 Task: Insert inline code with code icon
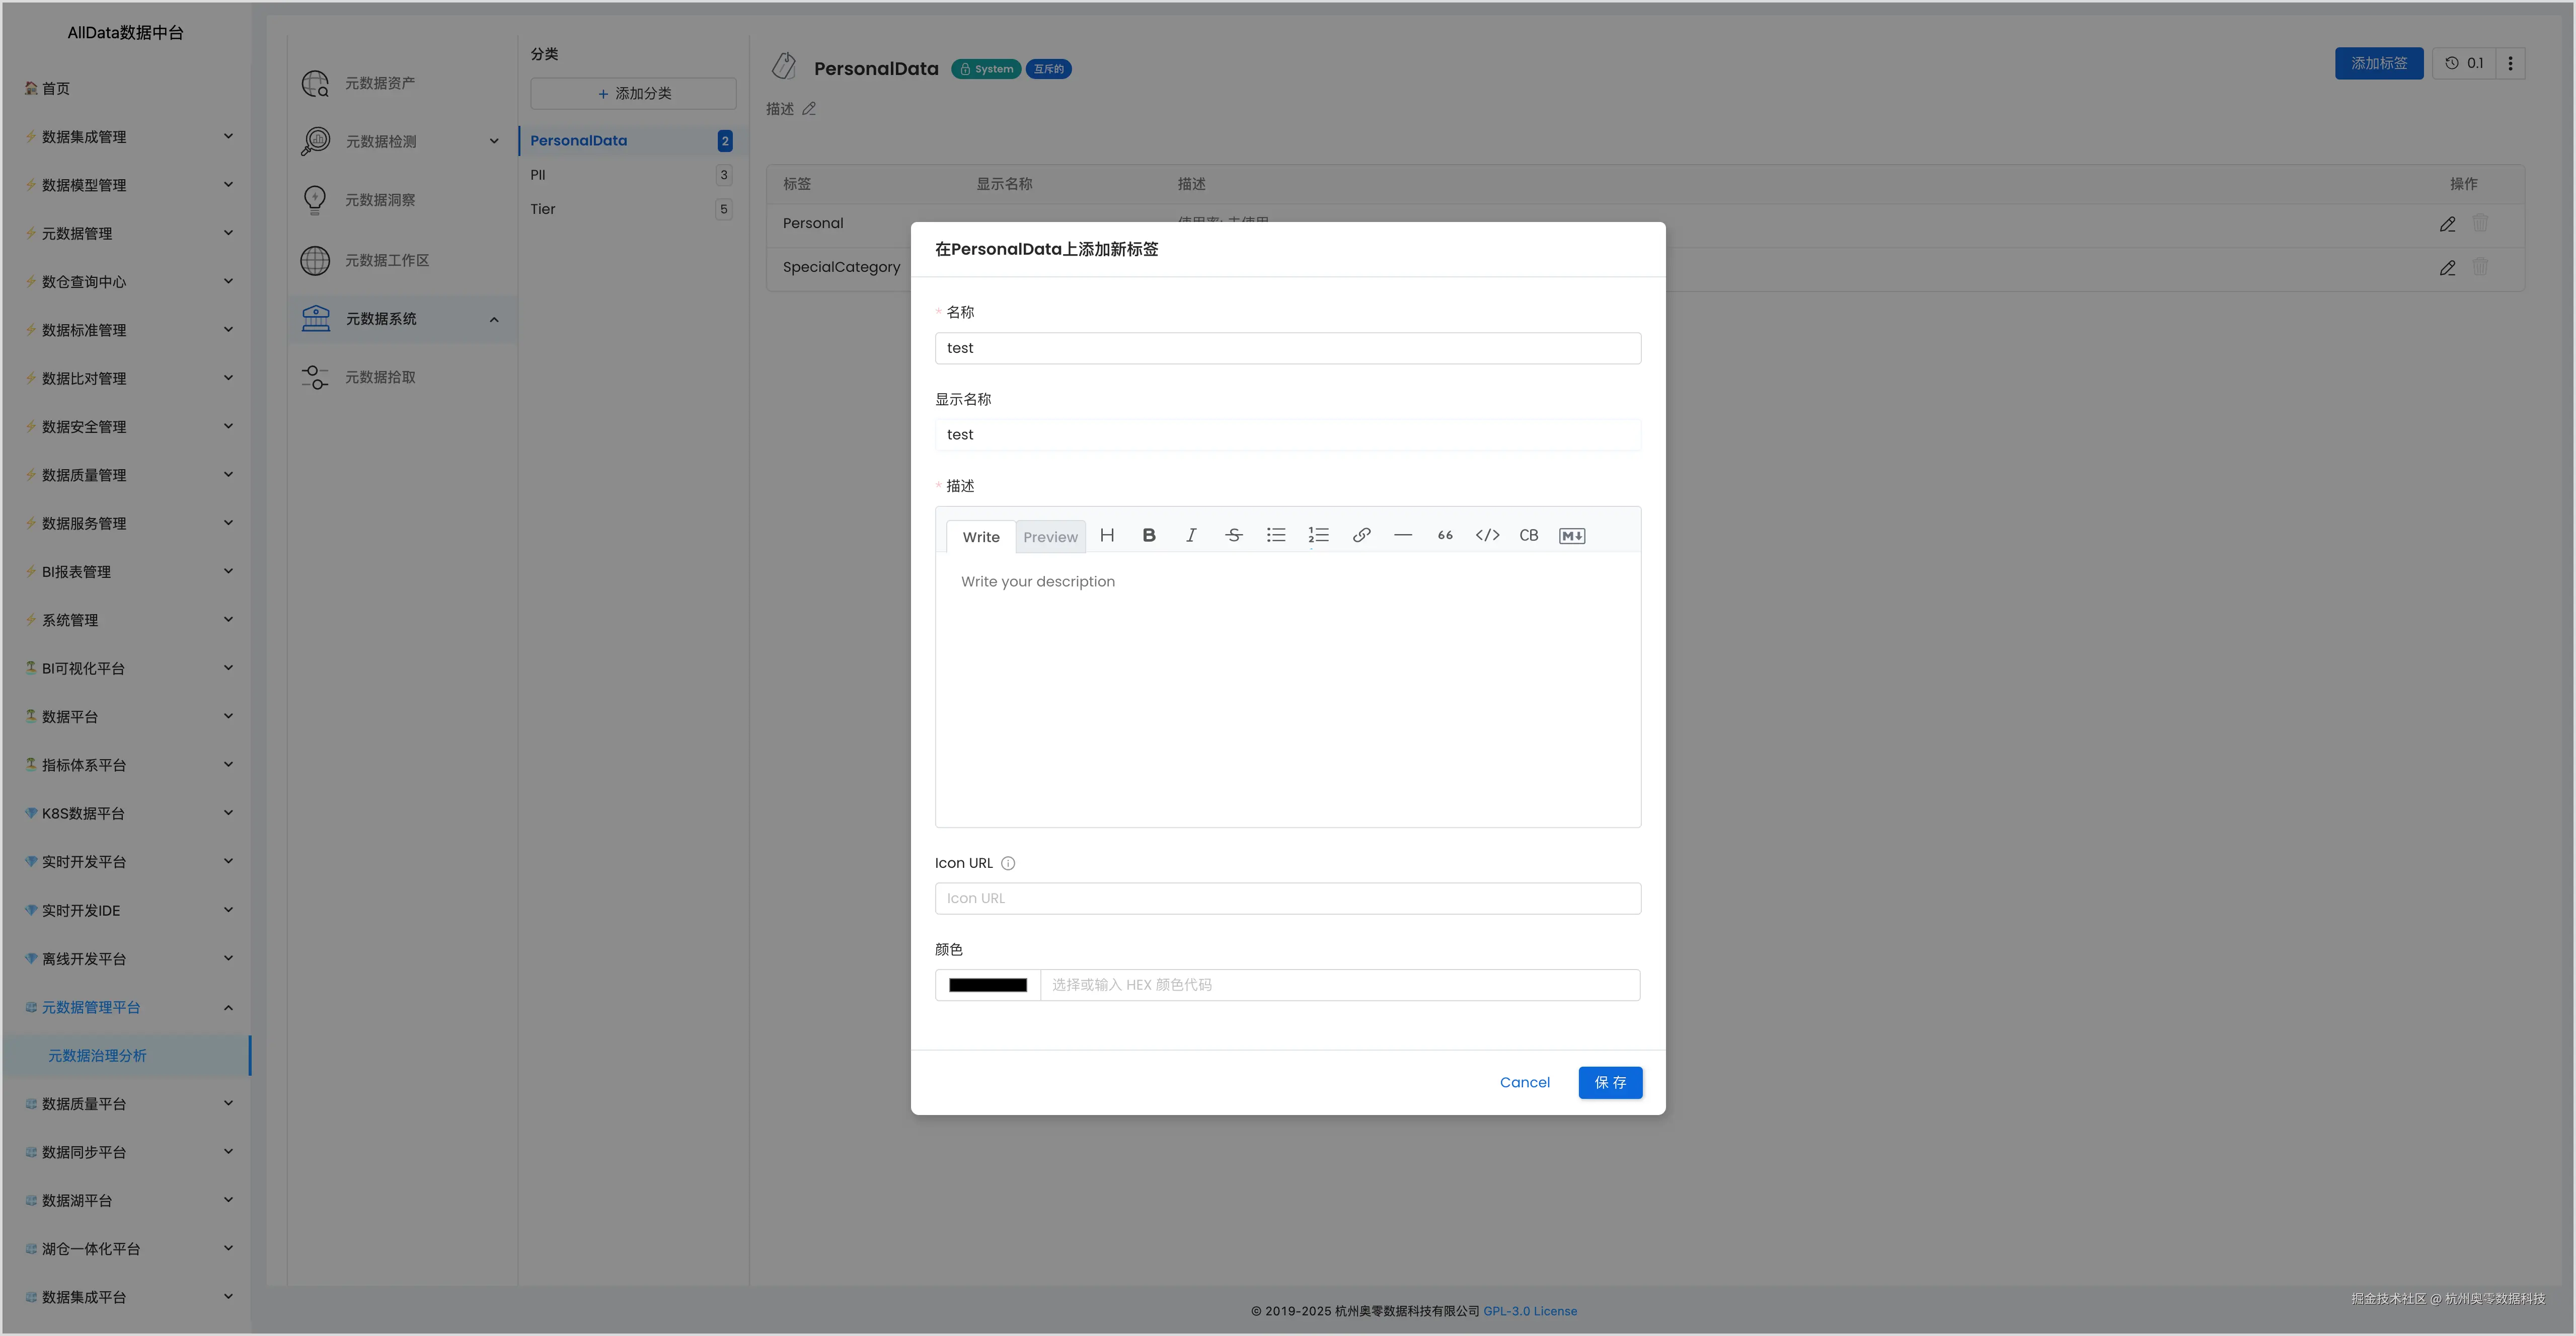(1487, 536)
